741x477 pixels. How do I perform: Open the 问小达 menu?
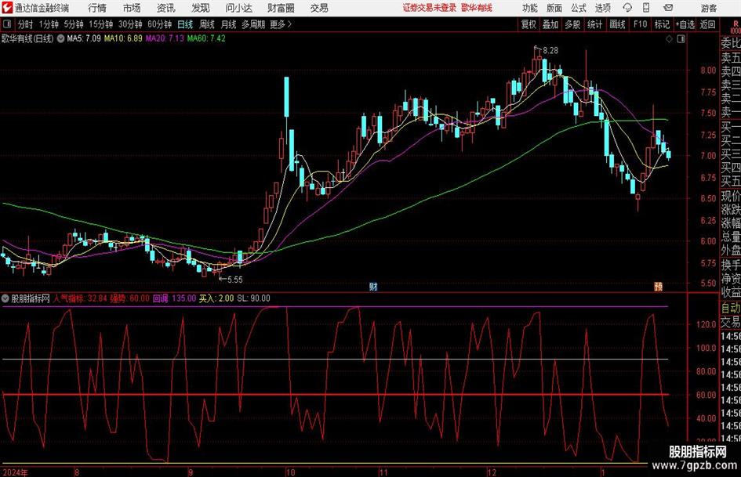pos(238,8)
